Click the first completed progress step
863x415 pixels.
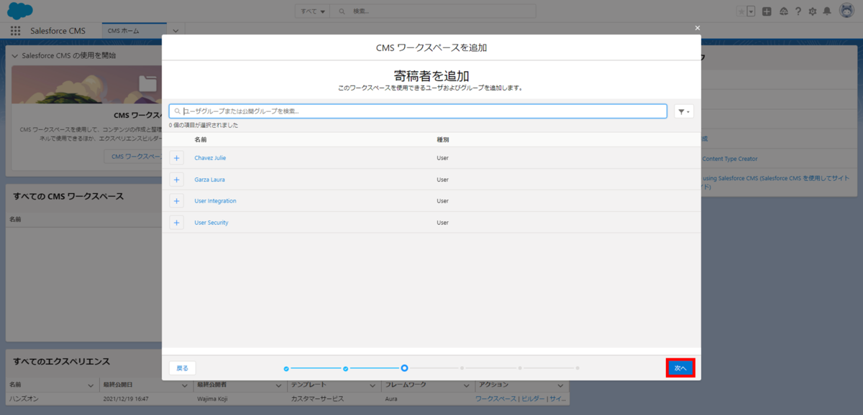pos(286,368)
